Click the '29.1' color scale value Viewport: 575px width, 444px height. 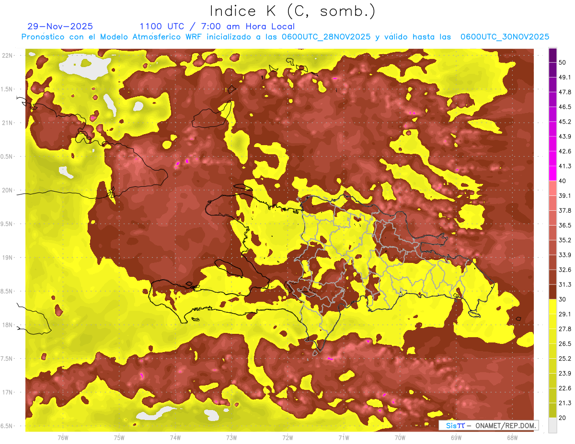tap(565, 314)
